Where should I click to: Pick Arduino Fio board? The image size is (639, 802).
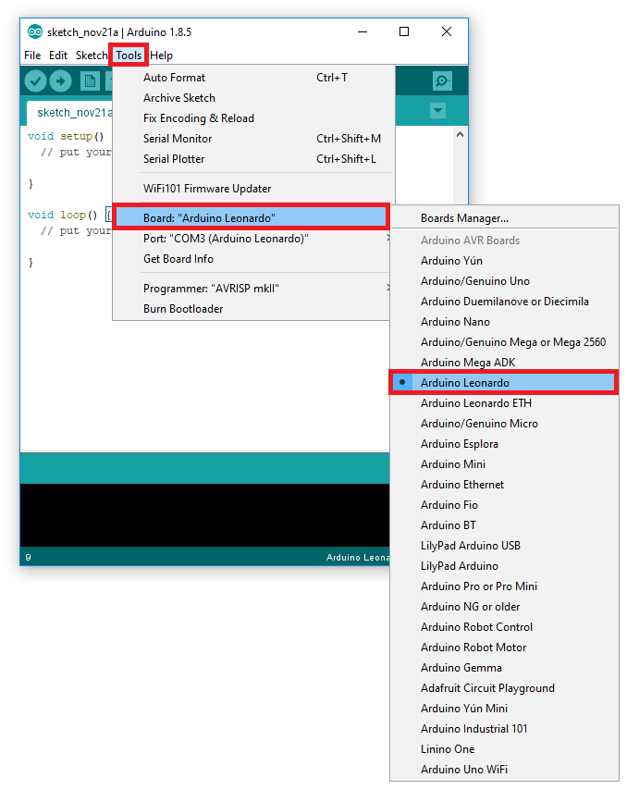click(504, 505)
